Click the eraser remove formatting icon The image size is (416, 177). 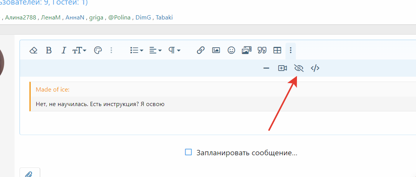(x=33, y=50)
